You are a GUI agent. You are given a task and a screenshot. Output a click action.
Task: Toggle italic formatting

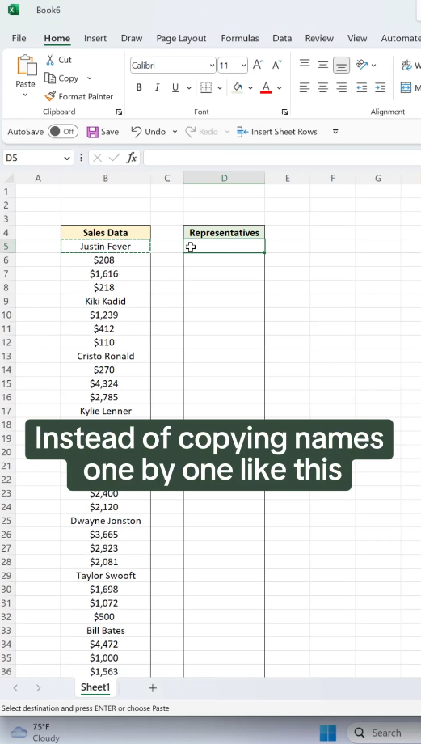pyautogui.click(x=157, y=88)
